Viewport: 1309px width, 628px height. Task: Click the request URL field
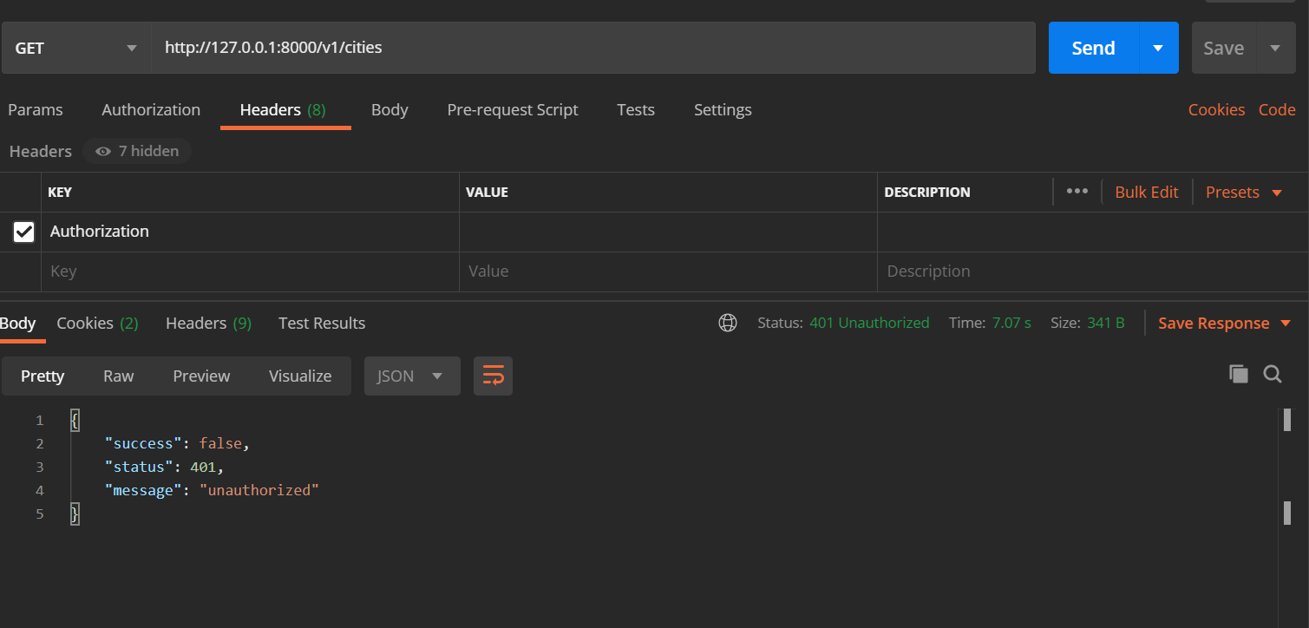click(520, 48)
